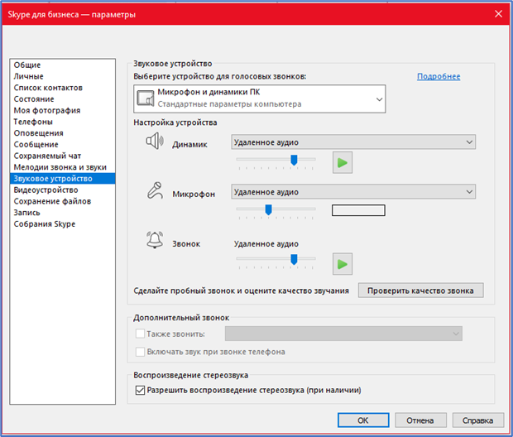Open Сохранение файлов settings
The width and height of the screenshot is (513, 437).
click(x=63, y=201)
